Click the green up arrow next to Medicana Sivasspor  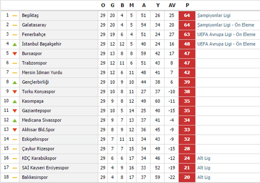point(15,120)
